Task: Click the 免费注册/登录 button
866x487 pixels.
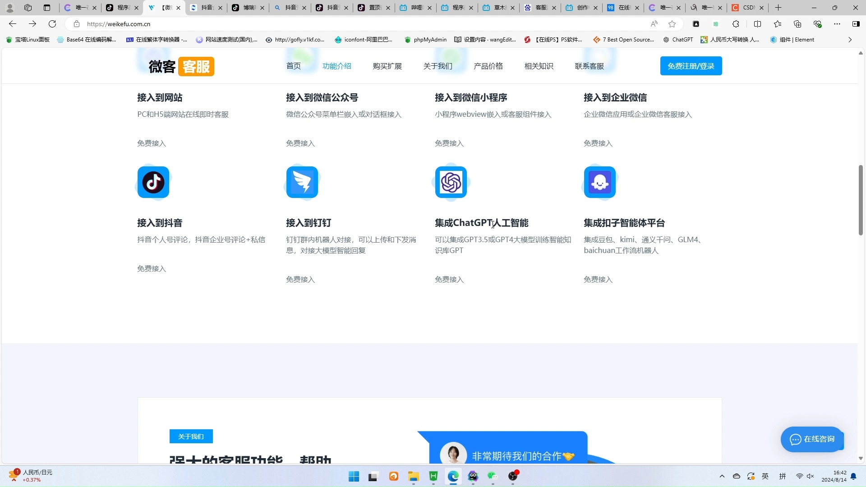Action: [x=691, y=65]
